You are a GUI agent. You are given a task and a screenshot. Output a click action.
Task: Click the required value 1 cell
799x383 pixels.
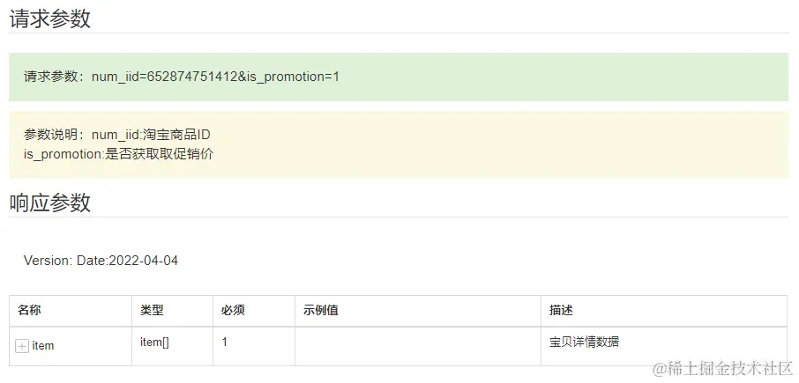point(225,342)
